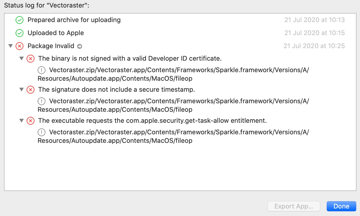
Task: Click the warning icon below the certificate error
Action: point(42,70)
